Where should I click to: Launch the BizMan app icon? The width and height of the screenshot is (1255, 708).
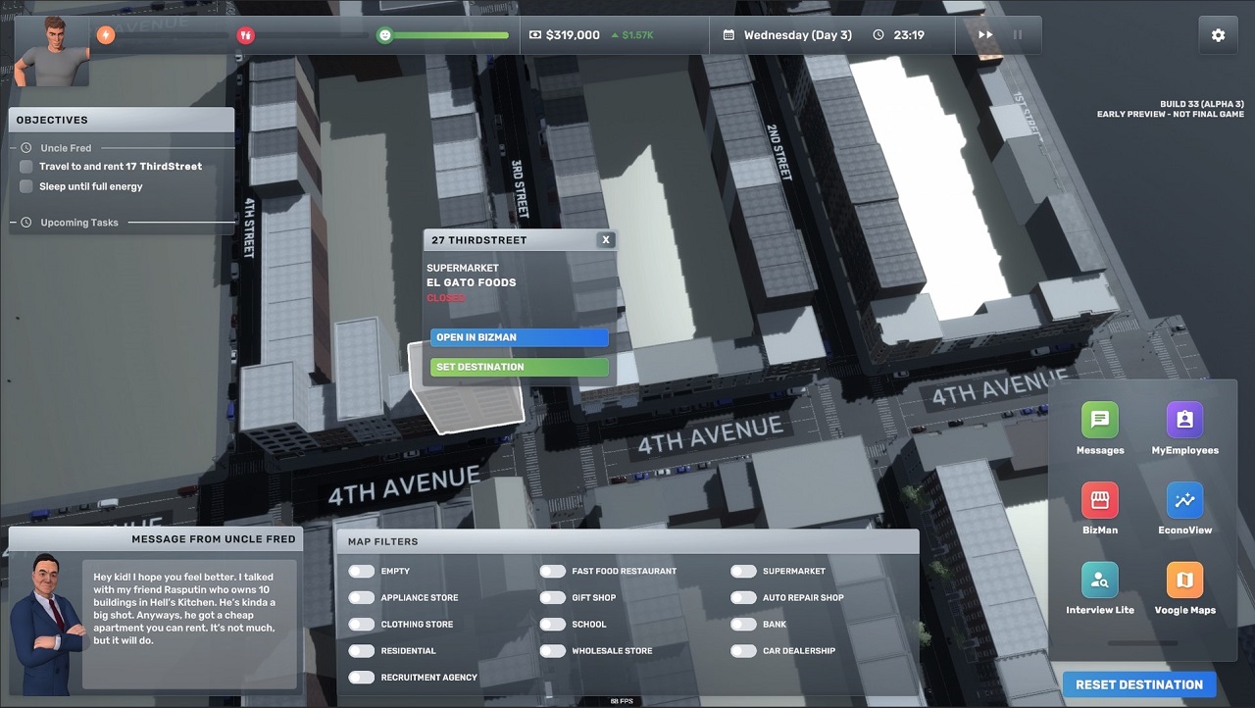(x=1099, y=500)
